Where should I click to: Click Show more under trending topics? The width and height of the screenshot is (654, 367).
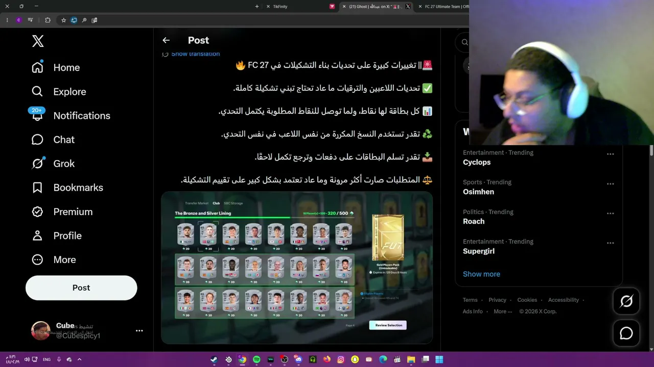(481, 274)
